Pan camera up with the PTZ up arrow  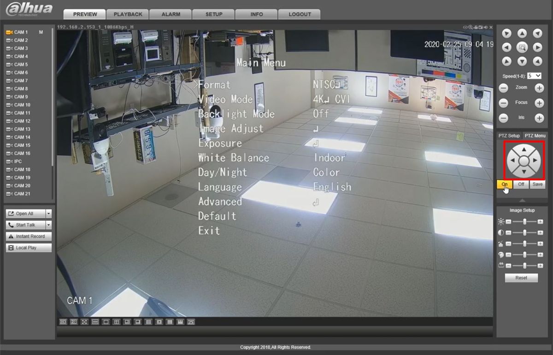pyautogui.click(x=522, y=33)
